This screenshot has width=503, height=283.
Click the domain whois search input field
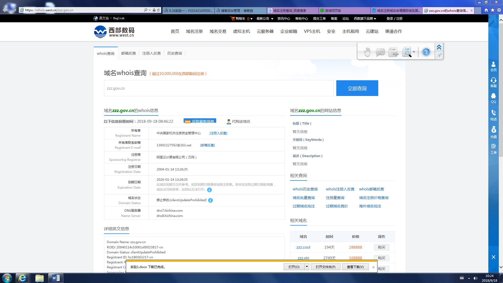pyautogui.click(x=219, y=88)
